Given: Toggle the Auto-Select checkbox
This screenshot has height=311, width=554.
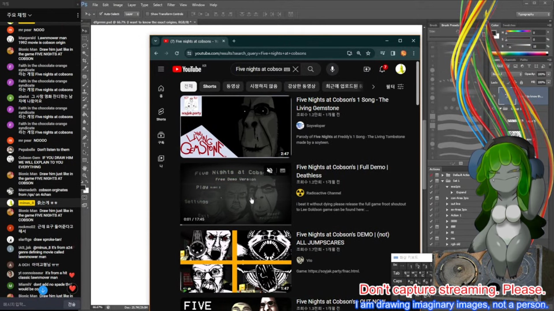Looking at the screenshot, I should pyautogui.click(x=101, y=14).
